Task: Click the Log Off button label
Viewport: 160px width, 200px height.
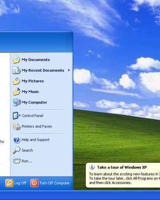Action: (x=20, y=183)
